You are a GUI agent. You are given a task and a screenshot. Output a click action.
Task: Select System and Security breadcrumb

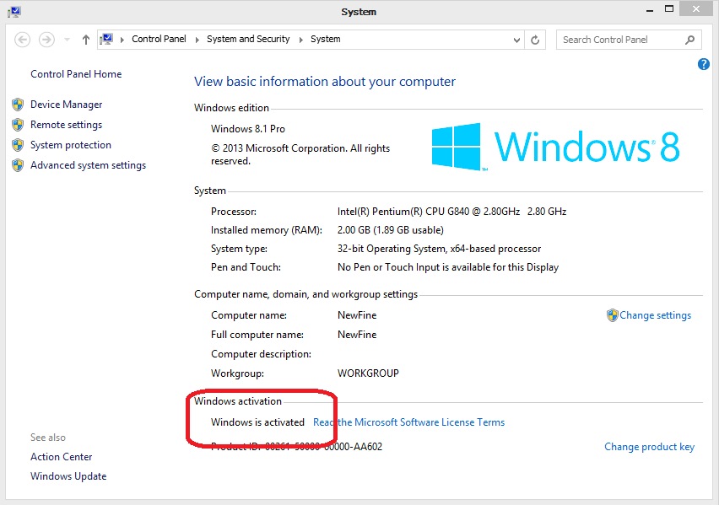248,39
